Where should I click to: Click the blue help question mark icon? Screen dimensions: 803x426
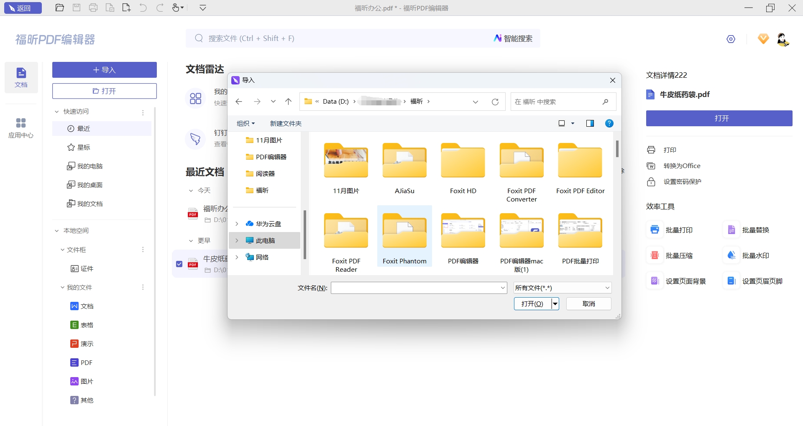click(609, 123)
